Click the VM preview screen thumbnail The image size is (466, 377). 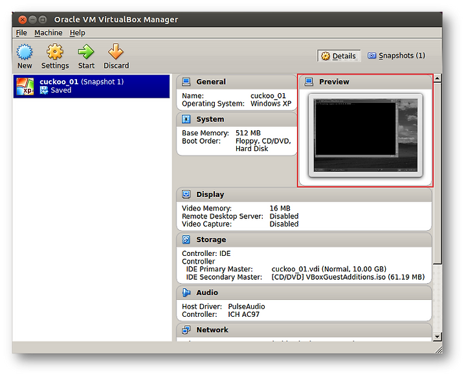tap(366, 135)
